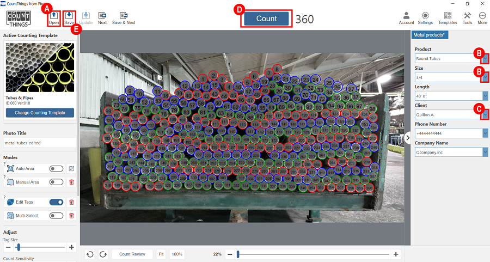Open the Settings gear icon
The width and height of the screenshot is (490, 262).
pos(425,16)
